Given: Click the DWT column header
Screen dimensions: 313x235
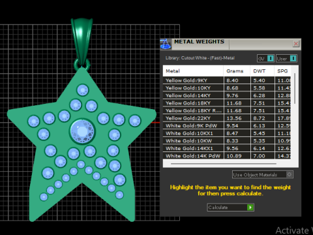Looking at the screenshot, I should pyautogui.click(x=262, y=71).
